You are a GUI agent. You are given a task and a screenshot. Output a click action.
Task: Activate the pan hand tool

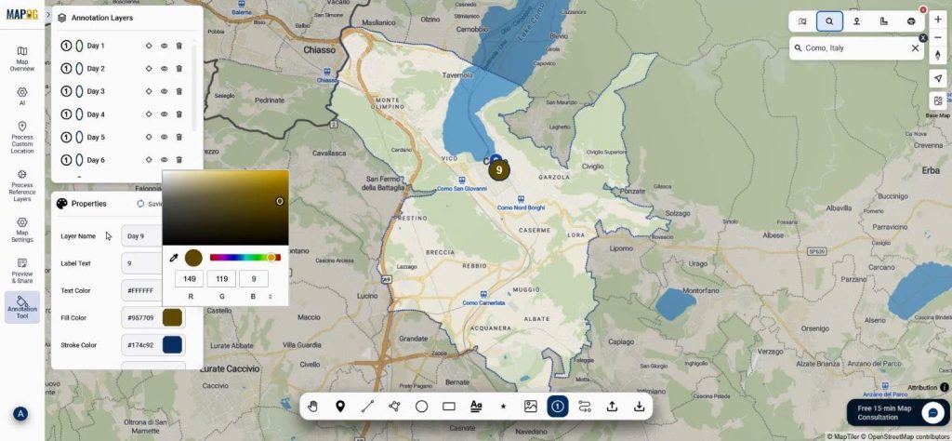(313, 407)
